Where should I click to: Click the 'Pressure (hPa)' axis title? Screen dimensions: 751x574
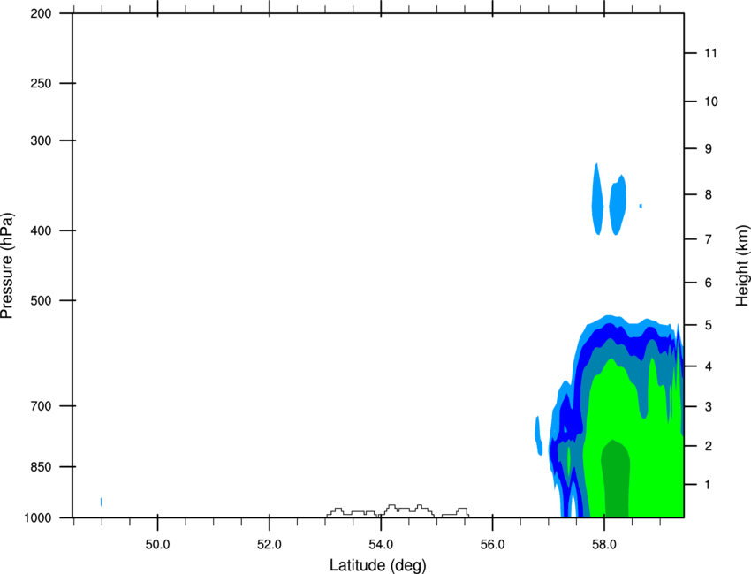coord(7,266)
